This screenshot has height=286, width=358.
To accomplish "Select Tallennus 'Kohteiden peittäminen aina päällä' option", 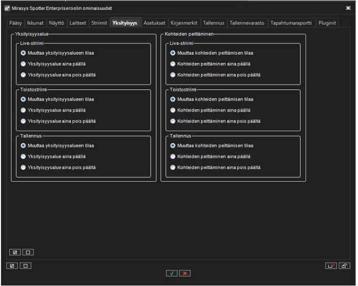I will pos(173,156).
